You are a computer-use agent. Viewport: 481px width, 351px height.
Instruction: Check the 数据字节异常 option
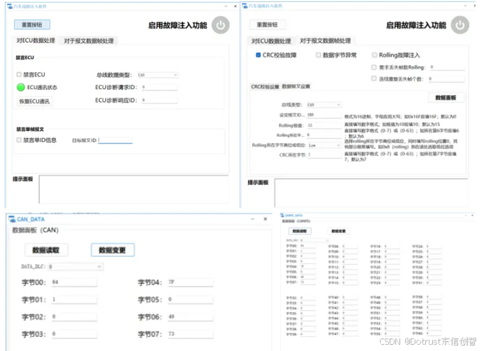(x=319, y=55)
